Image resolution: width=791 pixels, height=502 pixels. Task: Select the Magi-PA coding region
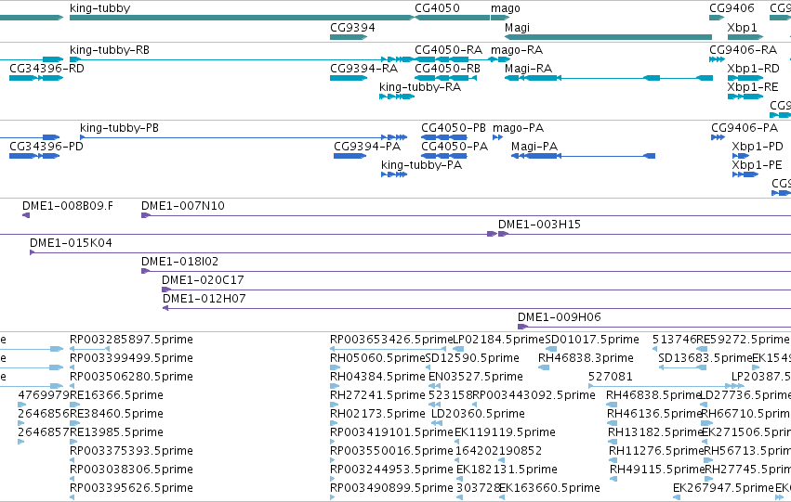coord(583,156)
